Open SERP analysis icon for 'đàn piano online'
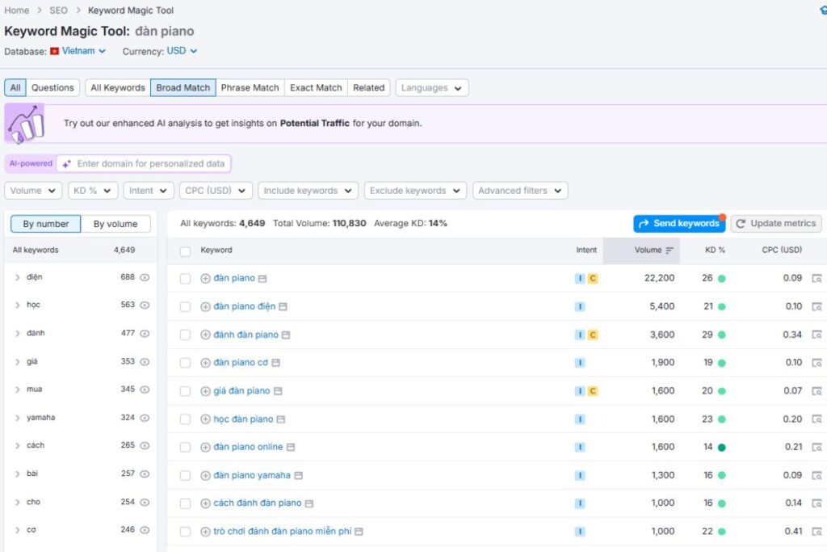Screen dimensions: 827x552 point(817,447)
